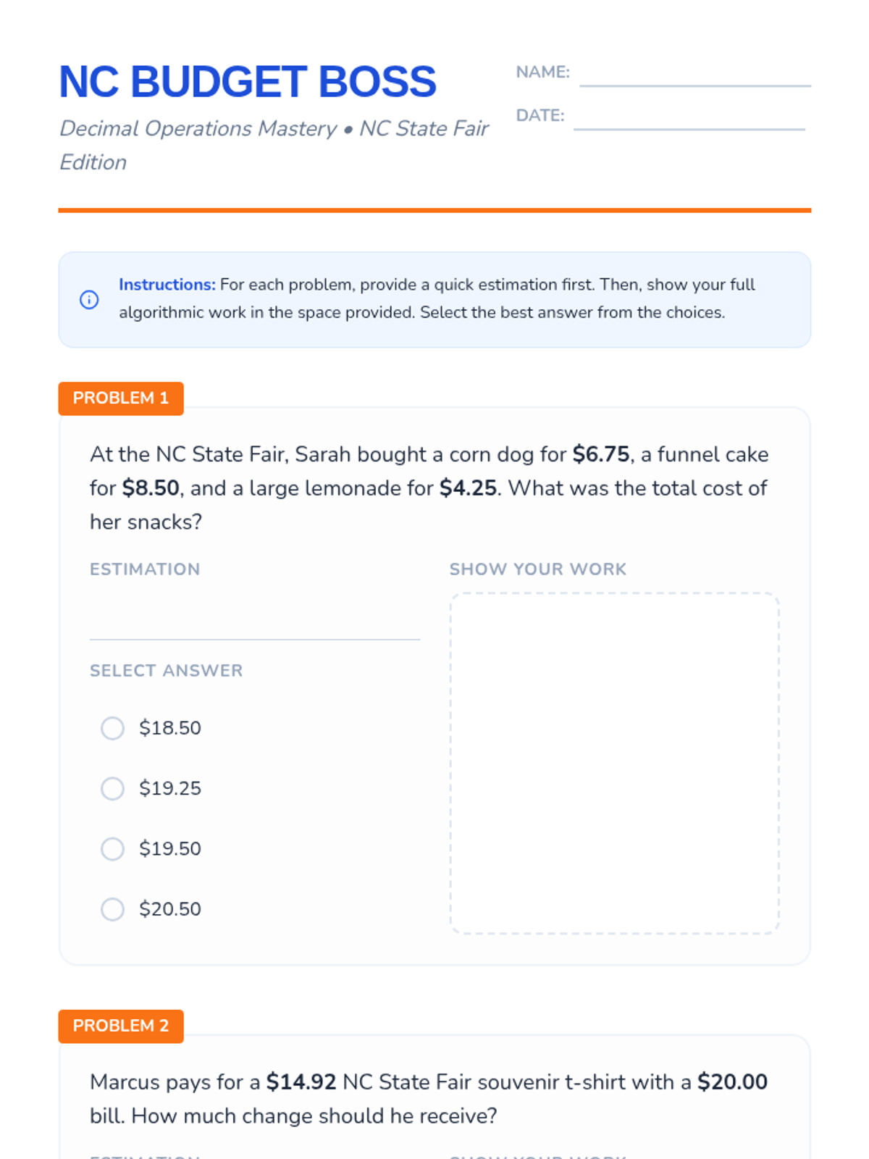Click the NC BUDGET BOSS title
Image resolution: width=869 pixels, height=1159 pixels.
[248, 81]
